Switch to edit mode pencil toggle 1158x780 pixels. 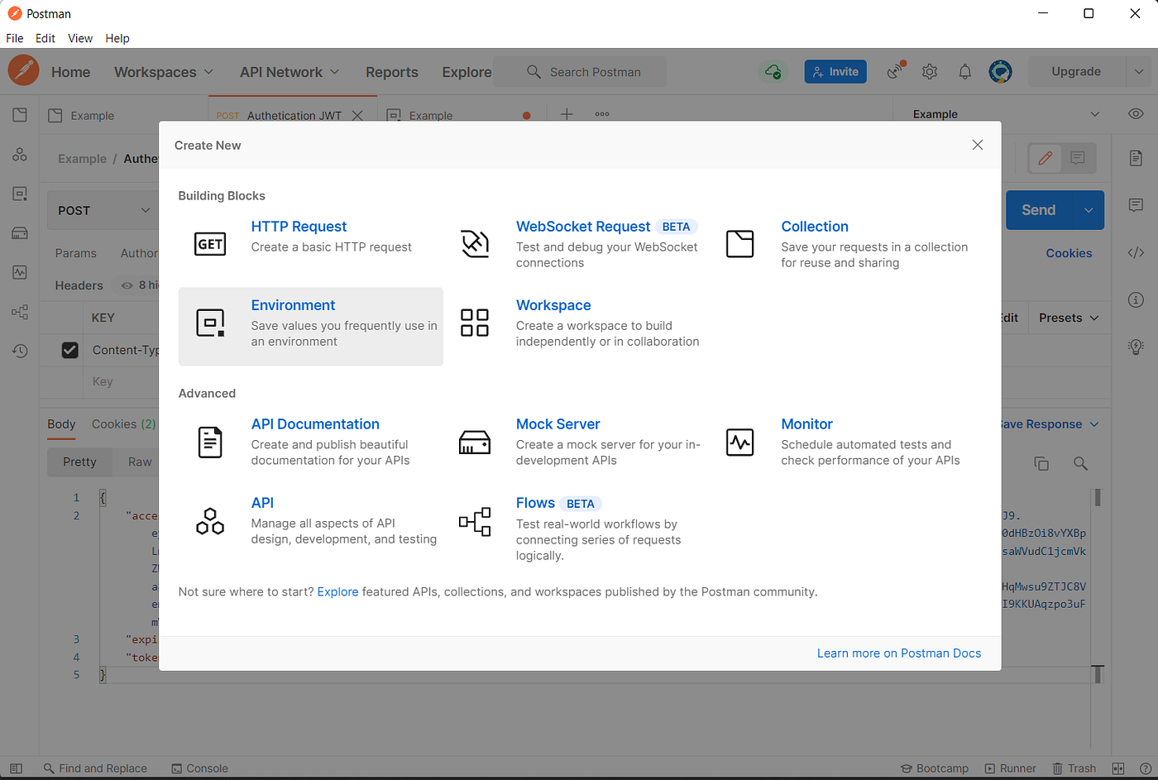point(1046,158)
